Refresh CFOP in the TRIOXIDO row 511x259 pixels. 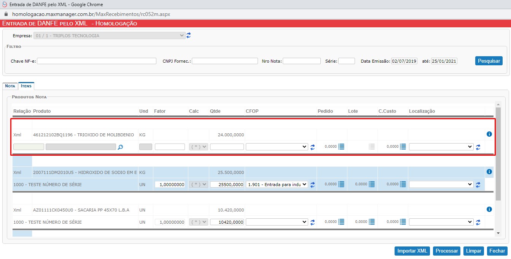(313, 147)
